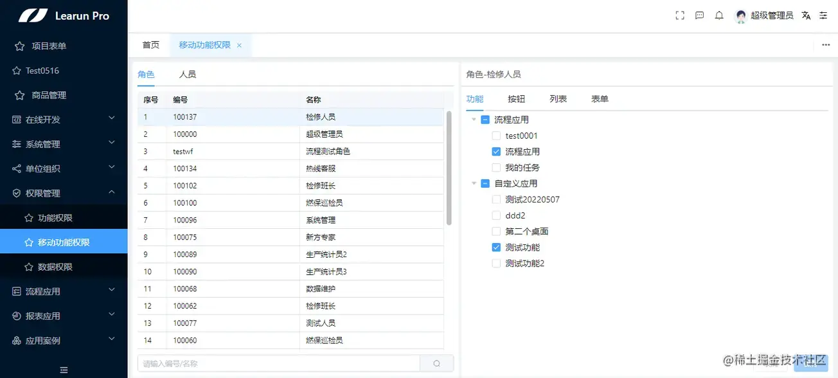The height and width of the screenshot is (378, 838).
Task: Switch to the 按钮 tab
Action: tap(516, 98)
